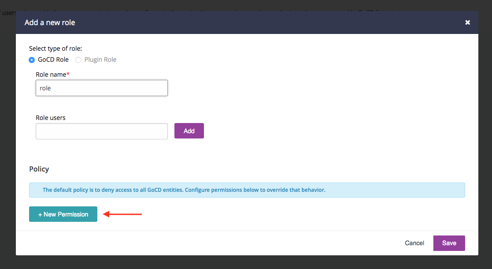Image resolution: width=492 pixels, height=269 pixels.
Task: Select the GoCD Role radio button
Action: pos(31,60)
